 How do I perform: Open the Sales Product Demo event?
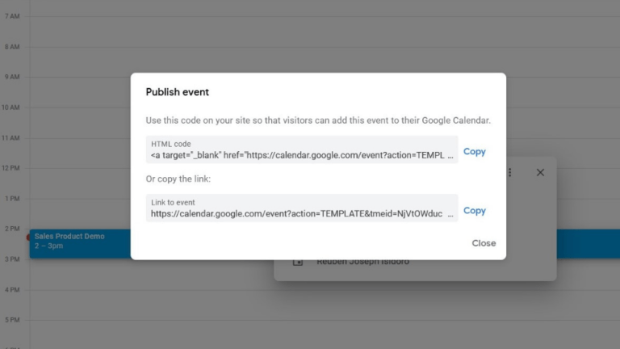(x=80, y=244)
